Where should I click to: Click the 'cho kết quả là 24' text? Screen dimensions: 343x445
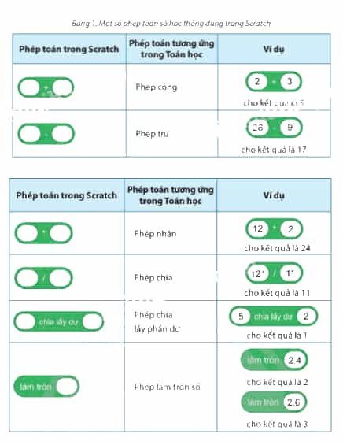pyautogui.click(x=277, y=248)
